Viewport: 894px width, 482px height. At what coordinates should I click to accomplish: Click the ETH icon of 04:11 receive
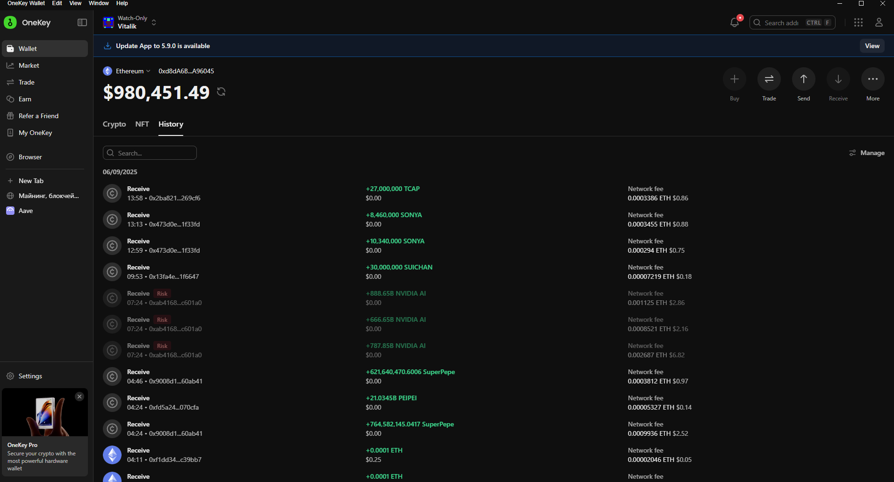coord(112,455)
